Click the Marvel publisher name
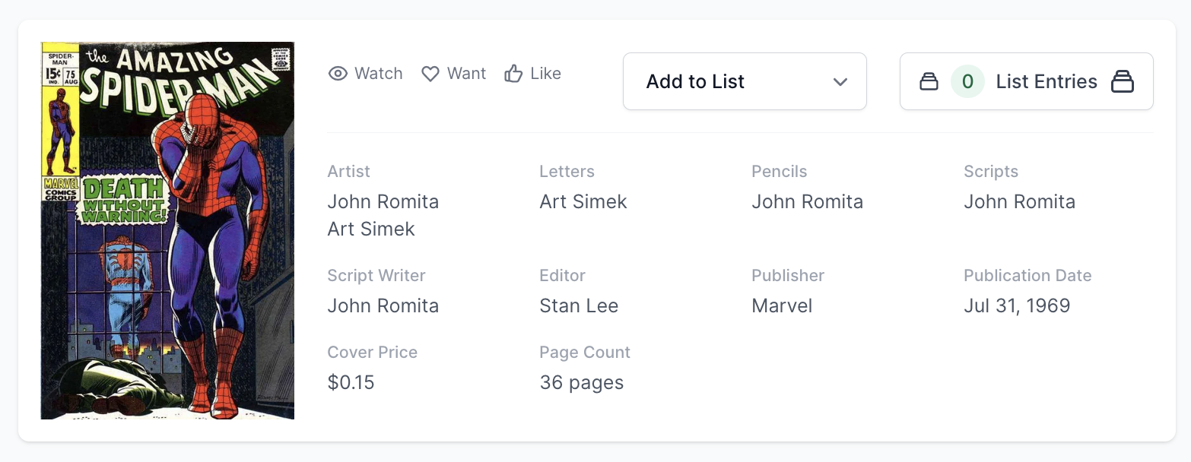The height and width of the screenshot is (462, 1191). tap(782, 305)
